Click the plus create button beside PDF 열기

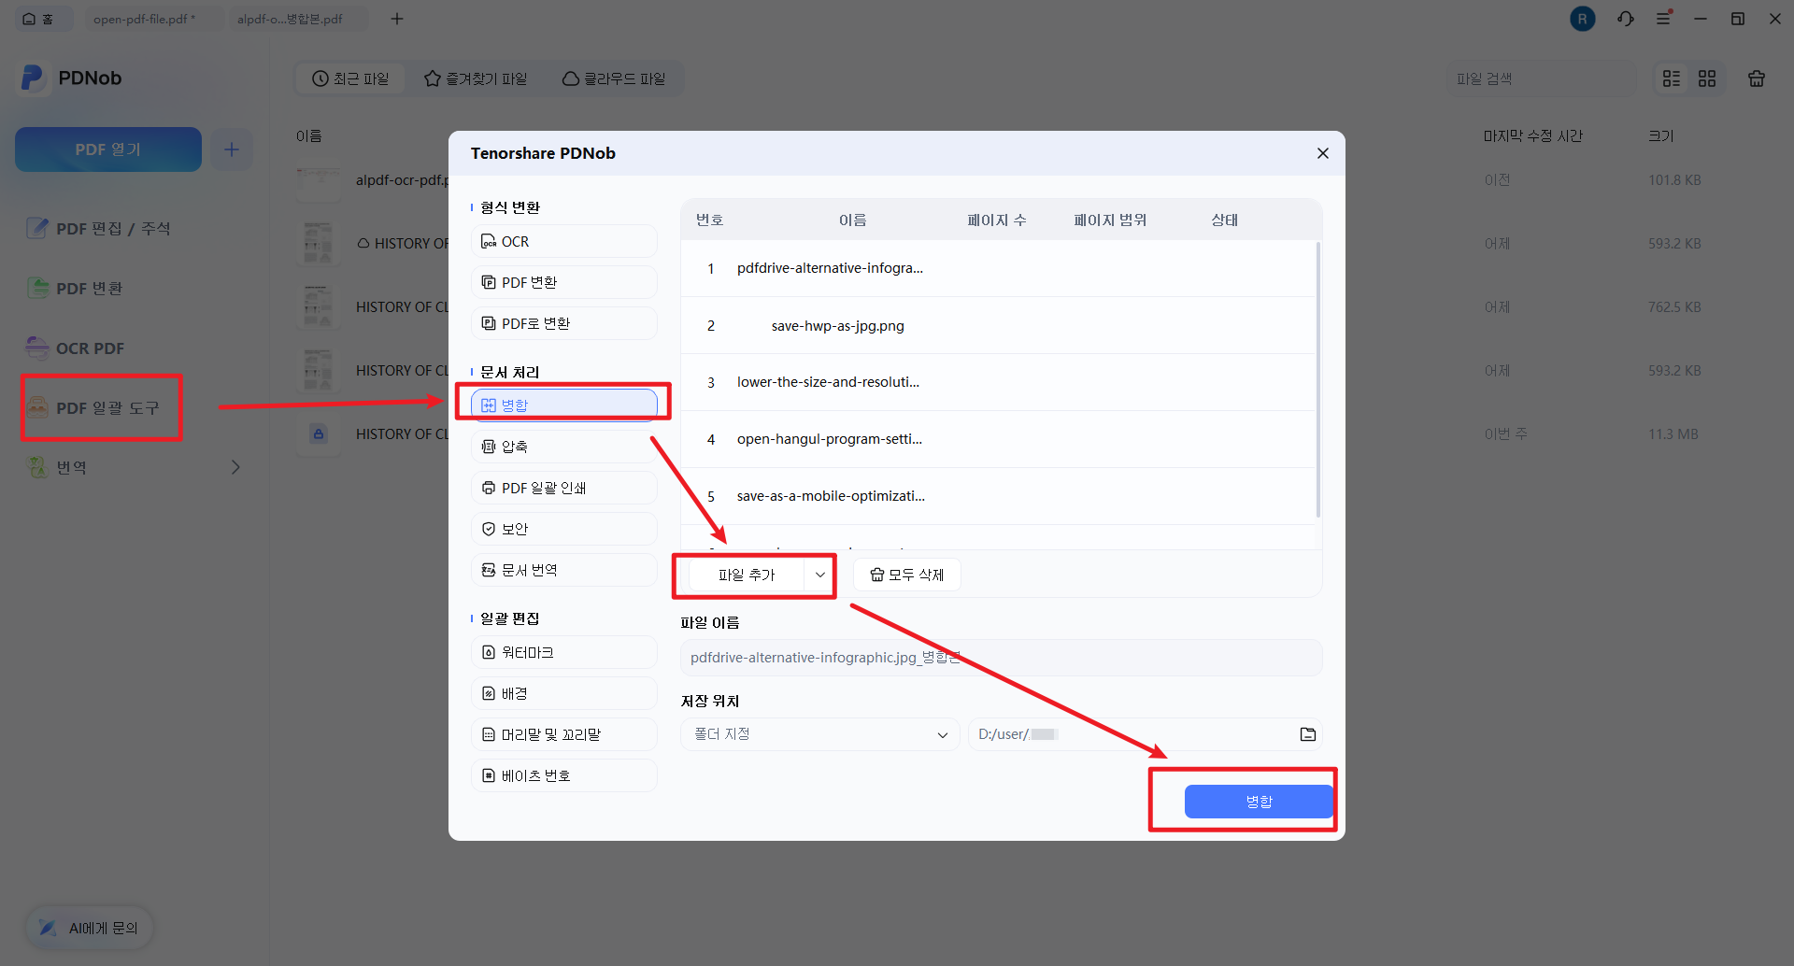(x=232, y=149)
